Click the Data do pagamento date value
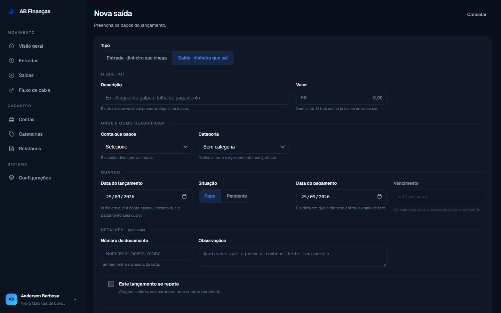501x313 pixels. click(316, 197)
